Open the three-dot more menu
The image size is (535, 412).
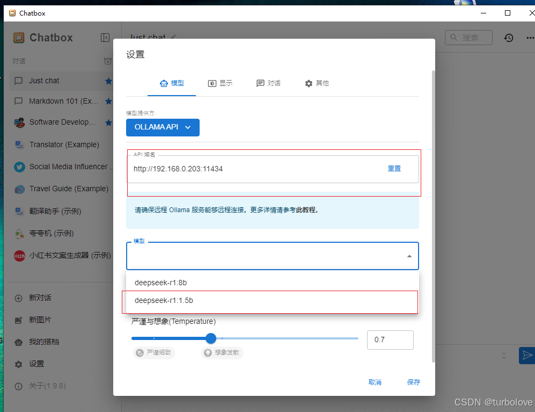(x=530, y=38)
